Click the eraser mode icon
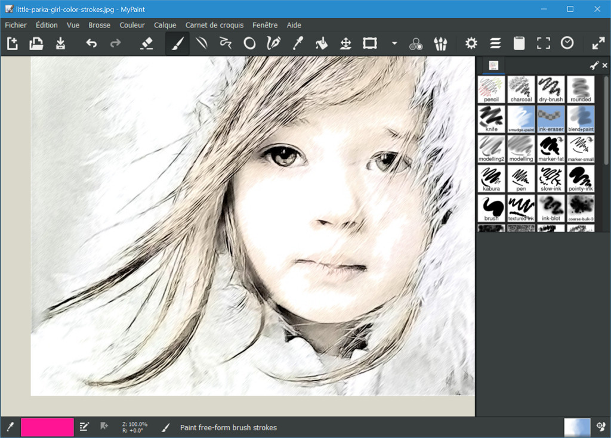611x438 pixels. click(x=146, y=44)
